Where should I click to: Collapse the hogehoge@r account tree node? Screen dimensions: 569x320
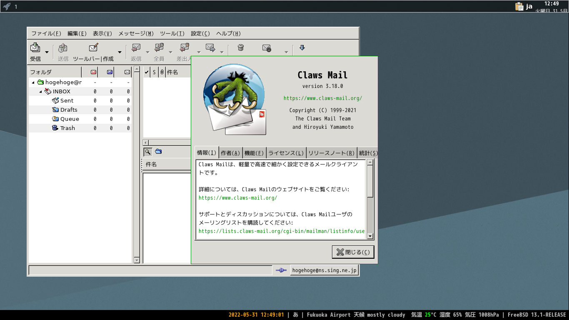pos(33,82)
